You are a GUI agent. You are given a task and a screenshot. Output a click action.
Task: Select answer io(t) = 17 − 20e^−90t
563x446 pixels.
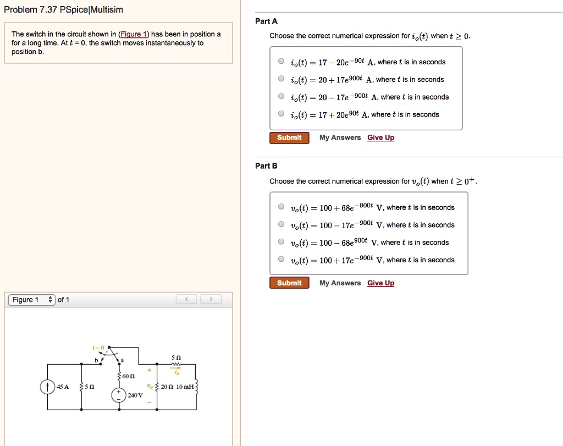coord(280,61)
